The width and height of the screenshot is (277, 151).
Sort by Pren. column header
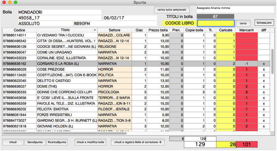176,30
